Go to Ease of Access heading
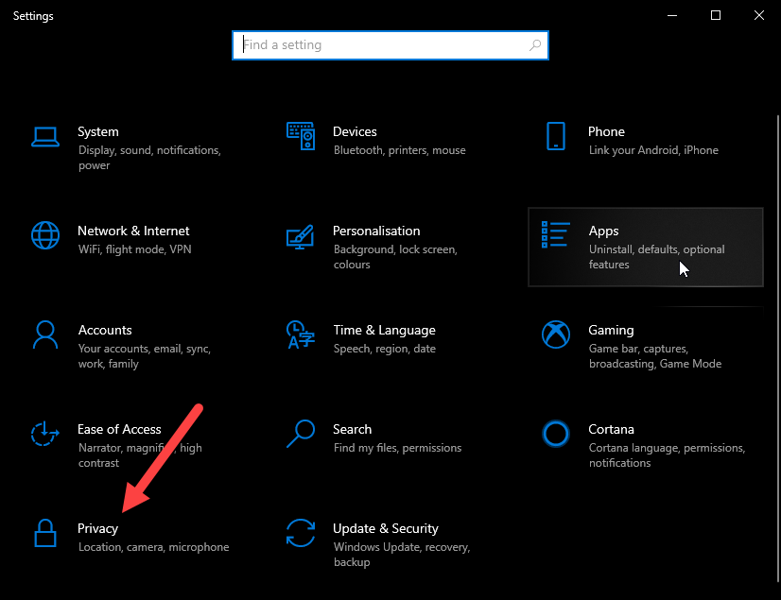Screen dimensions: 781x600 (x=119, y=429)
